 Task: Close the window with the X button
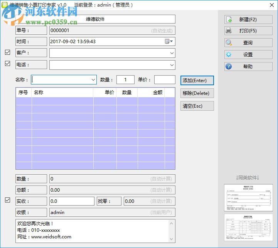pyautogui.click(x=272, y=5)
